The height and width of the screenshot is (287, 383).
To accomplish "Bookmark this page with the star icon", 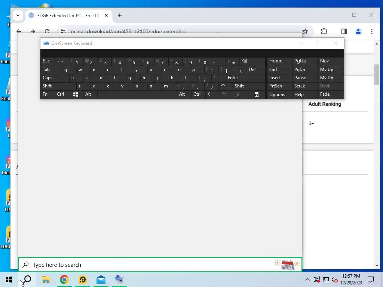I will pyautogui.click(x=305, y=31).
